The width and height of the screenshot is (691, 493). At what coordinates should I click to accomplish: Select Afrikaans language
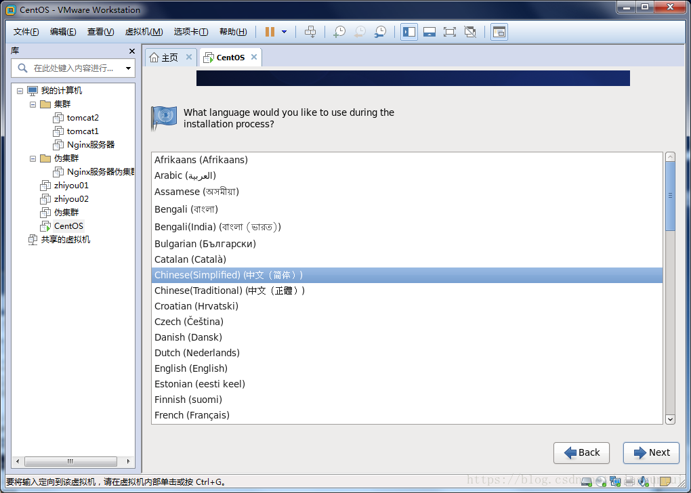(406, 160)
